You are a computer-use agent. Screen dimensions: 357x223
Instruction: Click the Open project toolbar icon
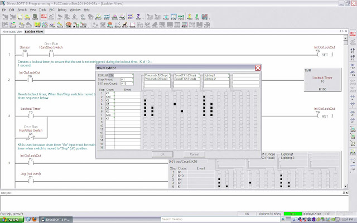click(27, 17)
